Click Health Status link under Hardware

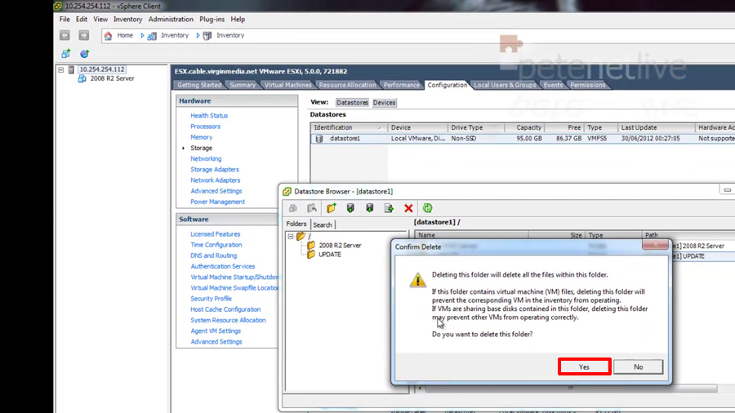(209, 116)
